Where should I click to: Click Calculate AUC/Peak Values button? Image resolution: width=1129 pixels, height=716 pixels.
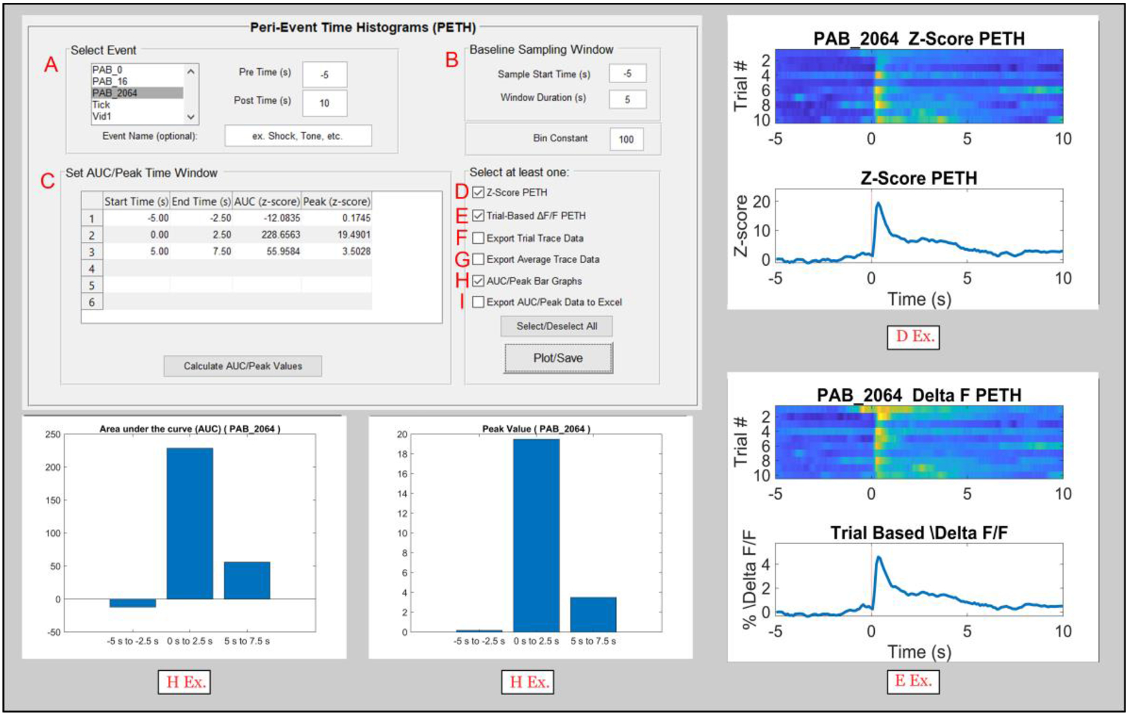(x=243, y=366)
